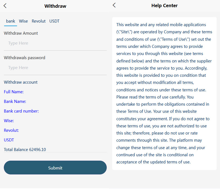
Task: Click the Total Balance 62496.10 text
Action: (25, 150)
